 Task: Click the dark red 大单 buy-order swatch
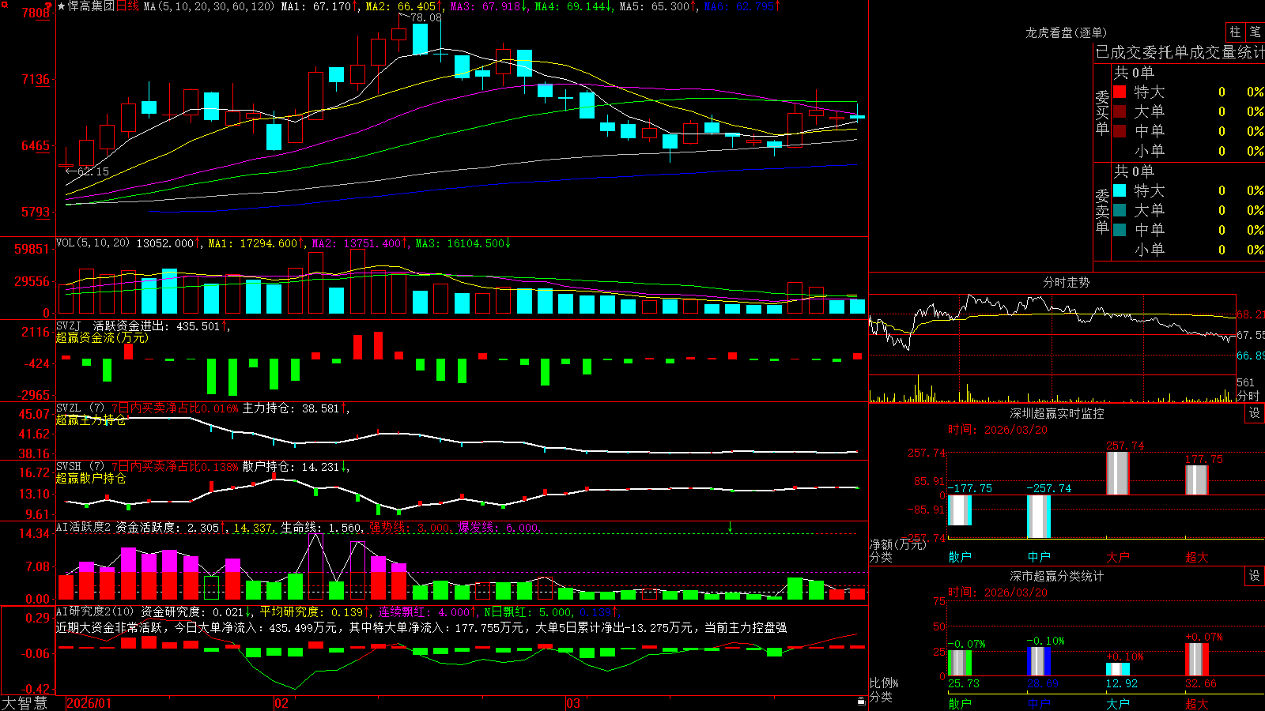pos(1120,111)
